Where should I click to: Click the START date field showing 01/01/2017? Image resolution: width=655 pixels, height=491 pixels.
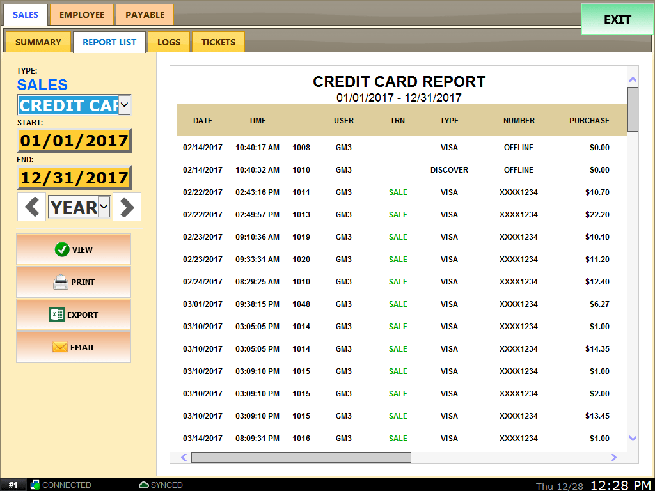point(73,140)
